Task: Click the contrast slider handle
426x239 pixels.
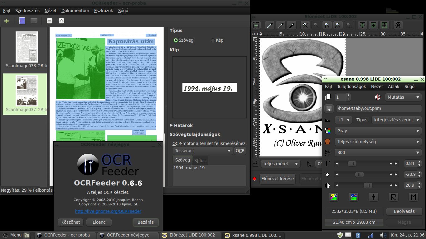Action: pos(368,185)
